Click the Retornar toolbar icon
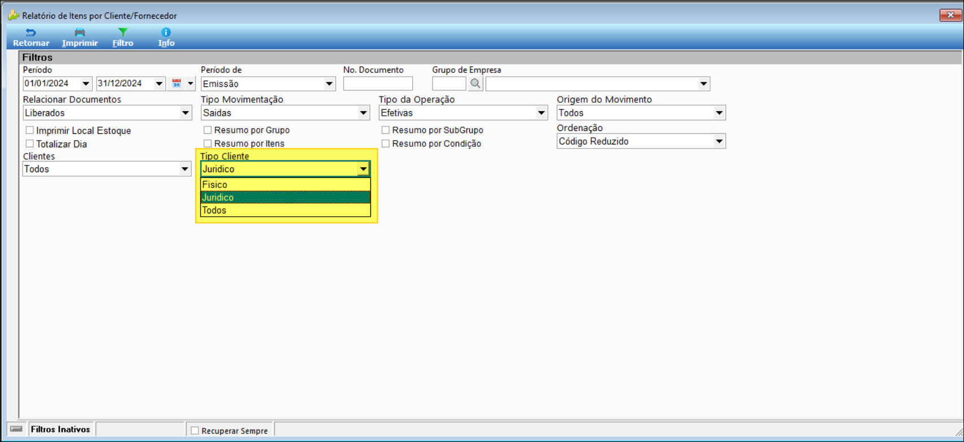The height and width of the screenshot is (442, 964). click(x=31, y=33)
